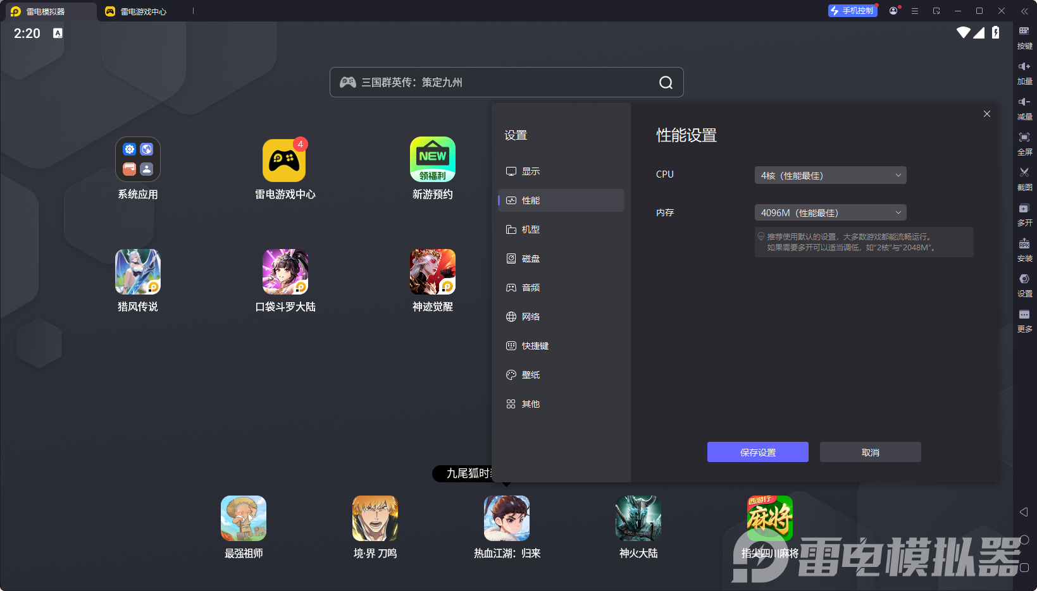
Task: Open the 最强祖师 game icon
Action: pyautogui.click(x=244, y=518)
